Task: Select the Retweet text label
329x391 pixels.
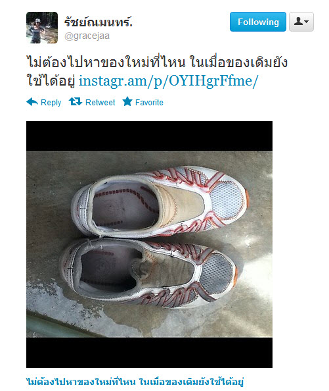Action: (100, 102)
